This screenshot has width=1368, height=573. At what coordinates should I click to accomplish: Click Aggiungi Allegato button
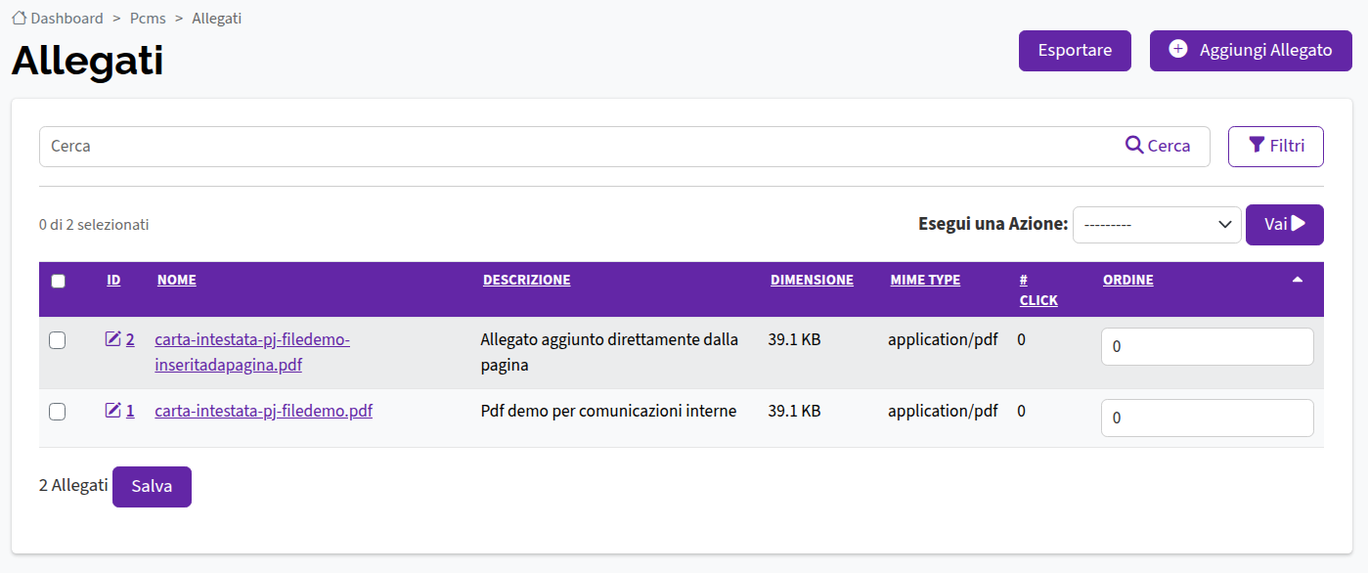point(1251,51)
